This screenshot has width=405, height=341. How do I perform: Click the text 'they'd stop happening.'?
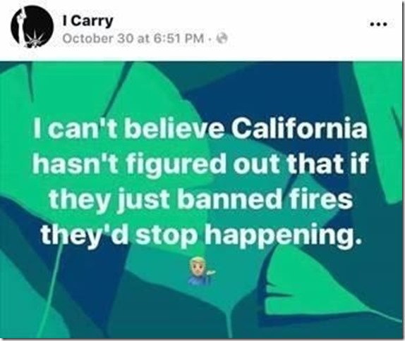click(x=200, y=236)
